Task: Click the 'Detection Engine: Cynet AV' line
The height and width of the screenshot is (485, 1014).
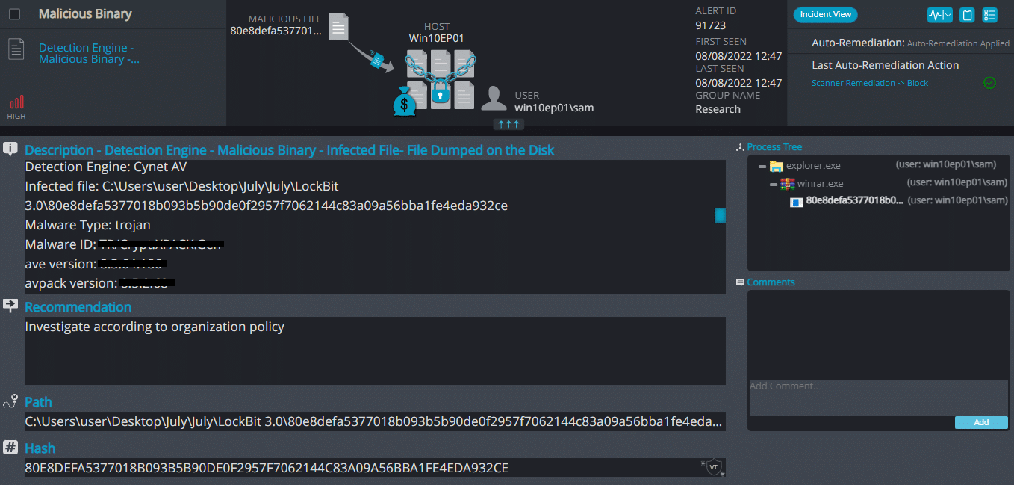Action: pyautogui.click(x=105, y=167)
